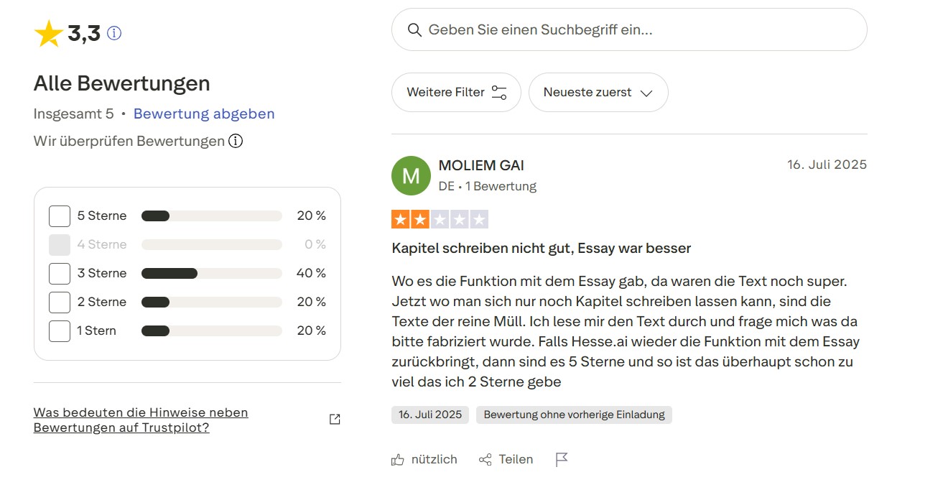Click the external link icon beside the Hinweise link
This screenshot has width=943, height=485.
(x=335, y=419)
